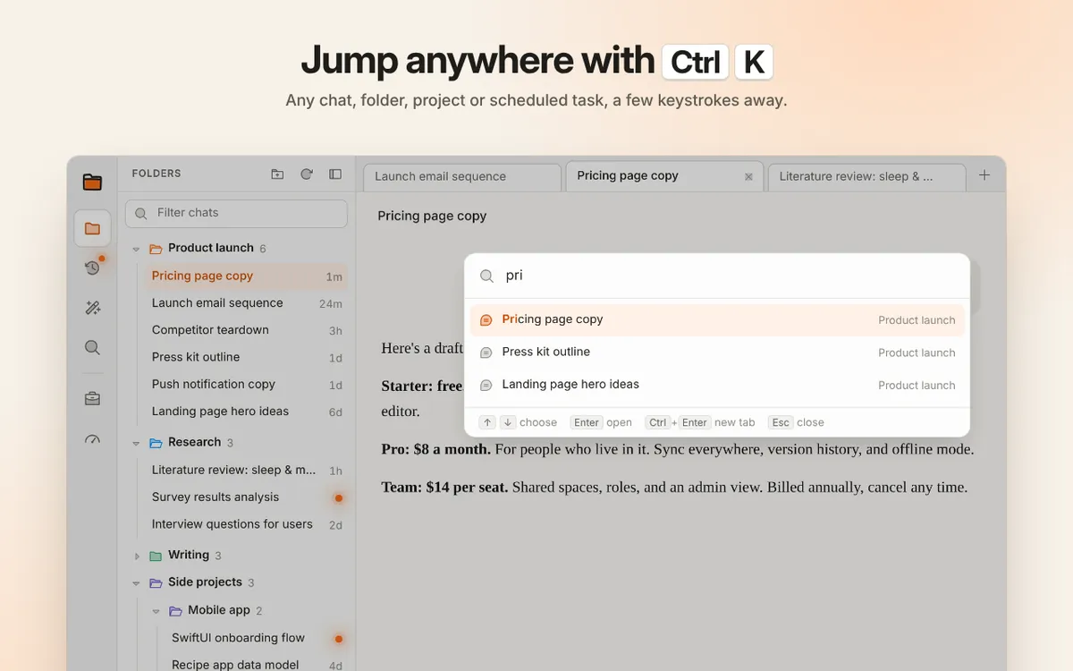
Task: Open the history icon with the orange dot
Action: tap(92, 268)
